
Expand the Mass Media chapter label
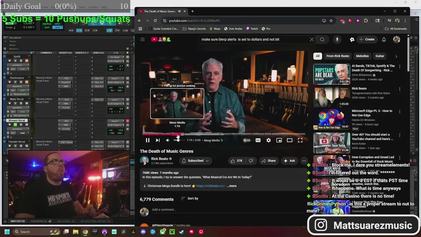click(213, 140)
